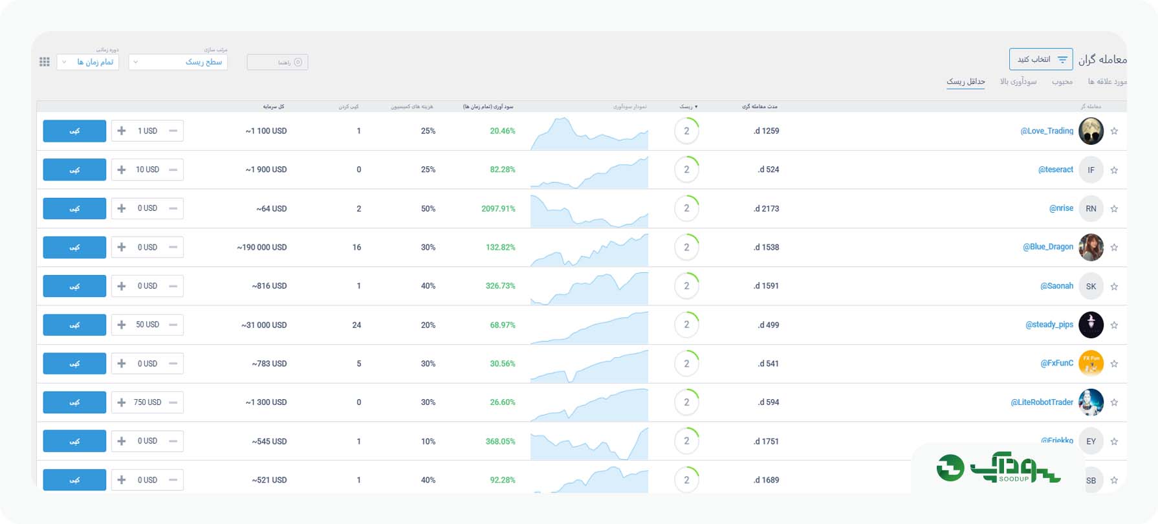Go to مورد علاقه ها tab
1158x524 pixels.
coord(1107,82)
